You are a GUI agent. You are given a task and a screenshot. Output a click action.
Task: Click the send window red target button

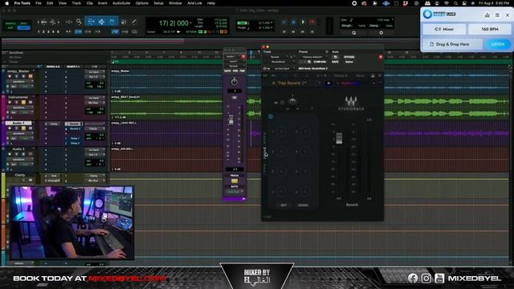(243, 57)
